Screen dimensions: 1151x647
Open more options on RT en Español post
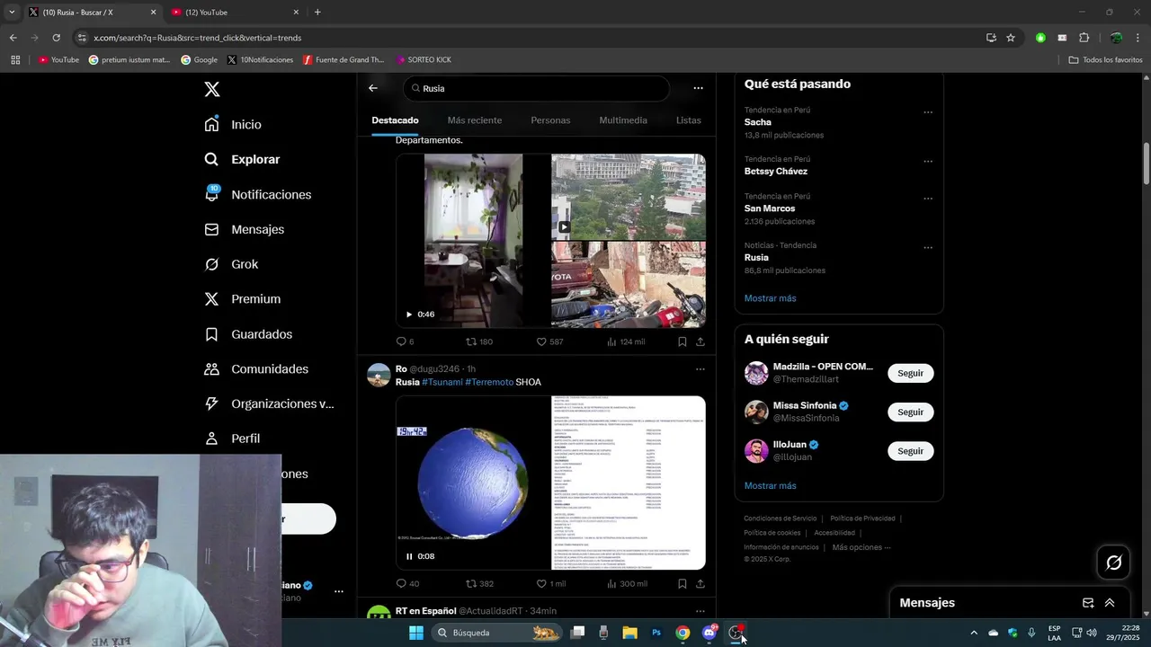[700, 611]
